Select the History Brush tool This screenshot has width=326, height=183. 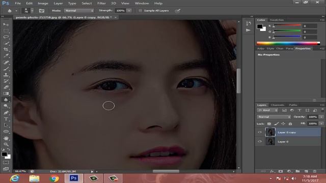pos(6,81)
